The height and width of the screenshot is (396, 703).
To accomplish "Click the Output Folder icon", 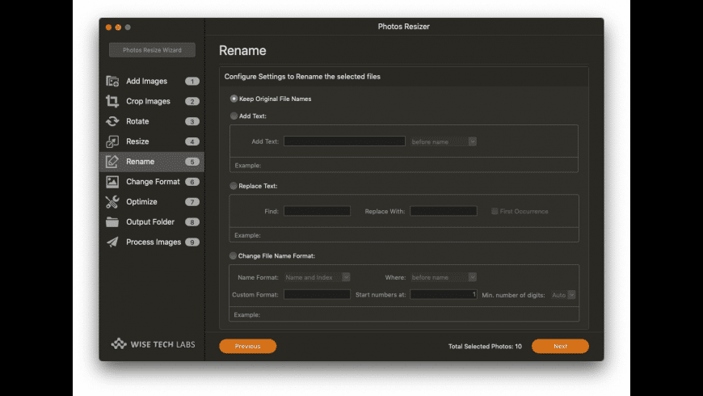I will 112,222.
